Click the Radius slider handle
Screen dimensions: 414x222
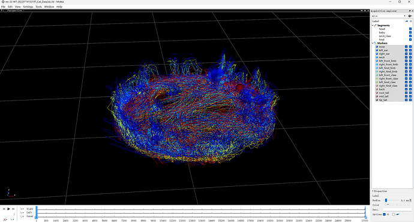(386, 200)
